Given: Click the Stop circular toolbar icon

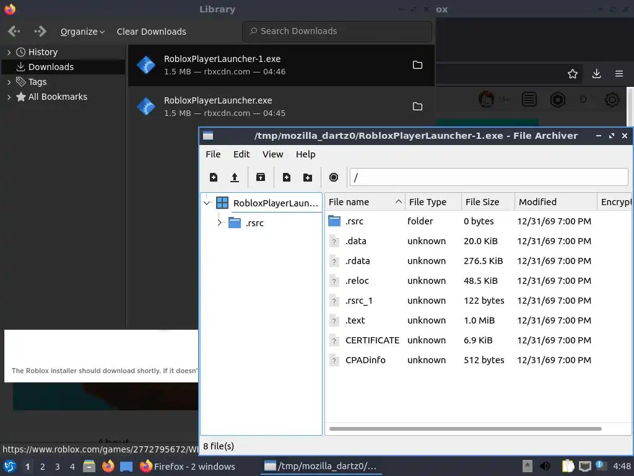Looking at the screenshot, I should pyautogui.click(x=334, y=177).
